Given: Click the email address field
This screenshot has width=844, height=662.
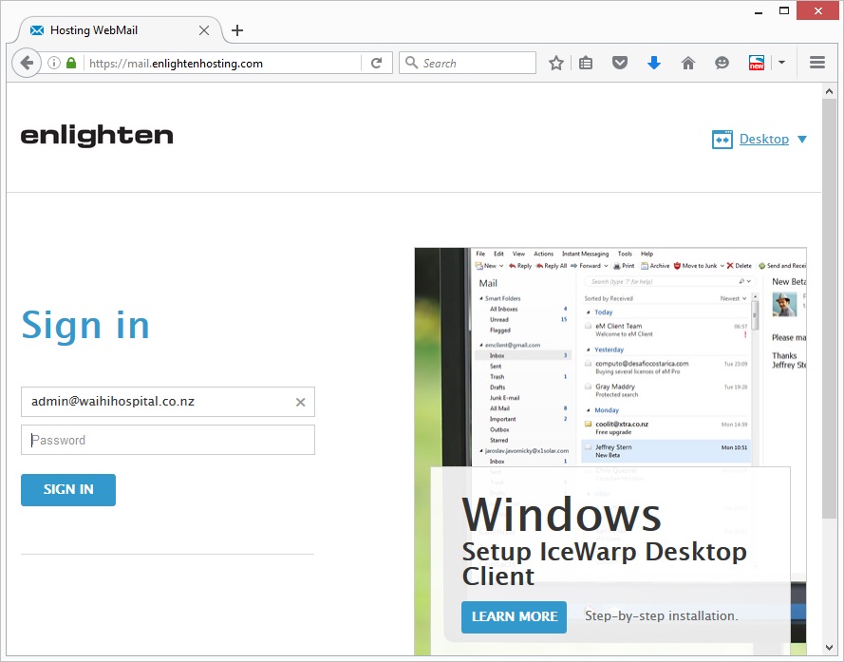Looking at the screenshot, I should [168, 402].
